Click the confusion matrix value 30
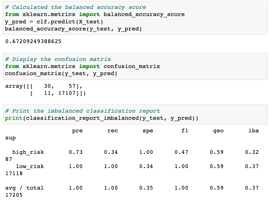 [x=47, y=86]
